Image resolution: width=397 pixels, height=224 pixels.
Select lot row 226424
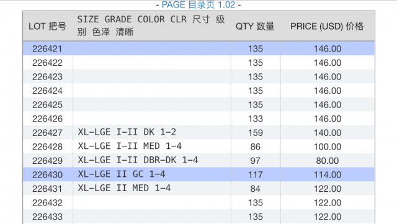(198, 91)
